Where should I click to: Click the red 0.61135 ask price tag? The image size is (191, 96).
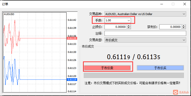[72, 38]
